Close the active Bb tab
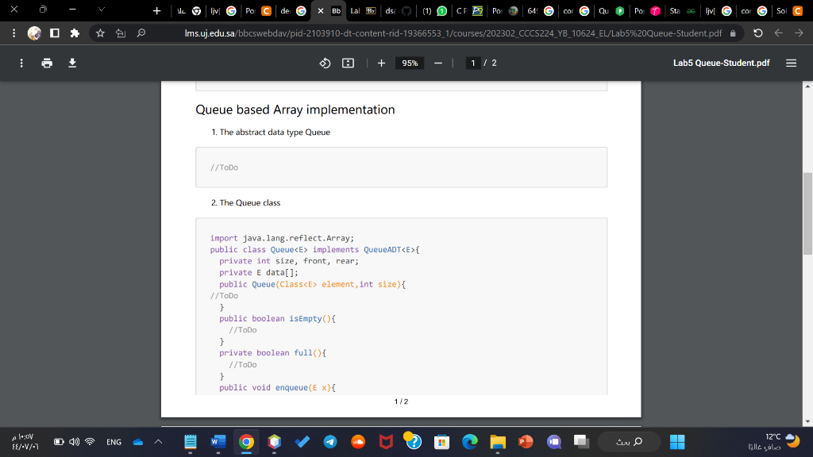 (x=321, y=10)
